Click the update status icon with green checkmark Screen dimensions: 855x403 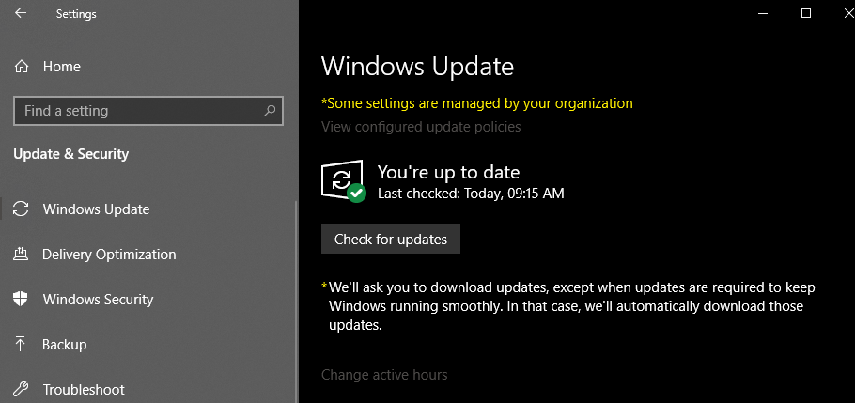pyautogui.click(x=342, y=180)
